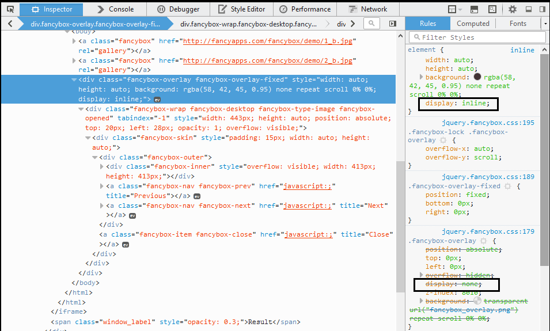The image size is (550, 331).
Task: Expand second fancybox anchor with 2_b.jpg
Action: point(74,60)
